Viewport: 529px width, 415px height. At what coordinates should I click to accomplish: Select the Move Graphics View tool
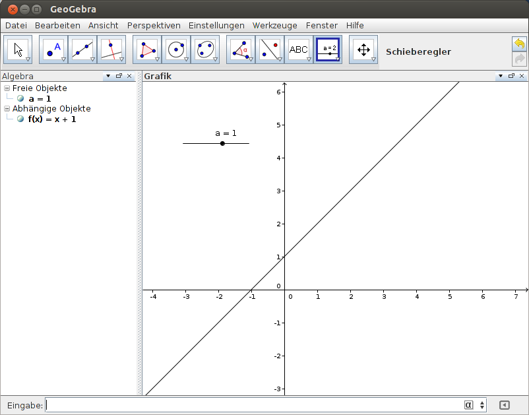(x=363, y=49)
